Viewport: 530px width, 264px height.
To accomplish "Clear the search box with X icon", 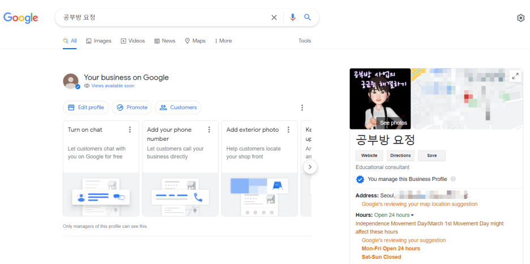I will click(x=274, y=18).
